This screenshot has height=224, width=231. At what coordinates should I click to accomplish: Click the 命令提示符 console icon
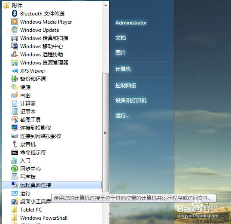[15, 153]
